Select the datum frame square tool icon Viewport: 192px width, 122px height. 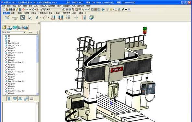(22, 17)
